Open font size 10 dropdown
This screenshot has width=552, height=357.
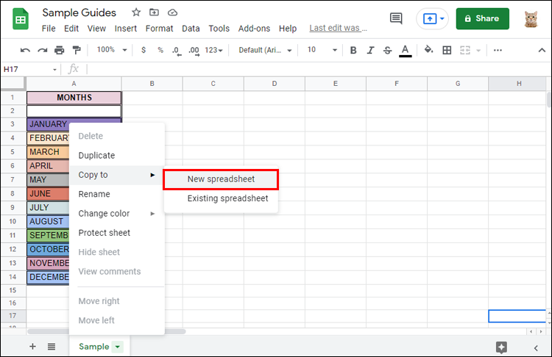tap(322, 50)
